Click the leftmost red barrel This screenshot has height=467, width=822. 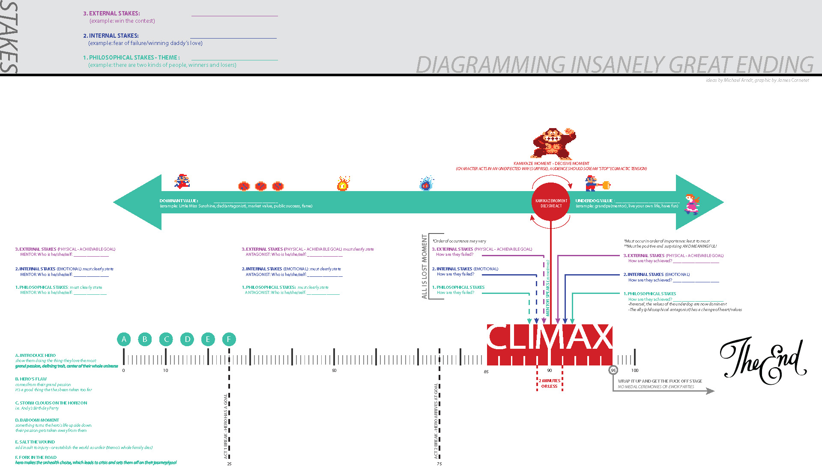(x=244, y=186)
